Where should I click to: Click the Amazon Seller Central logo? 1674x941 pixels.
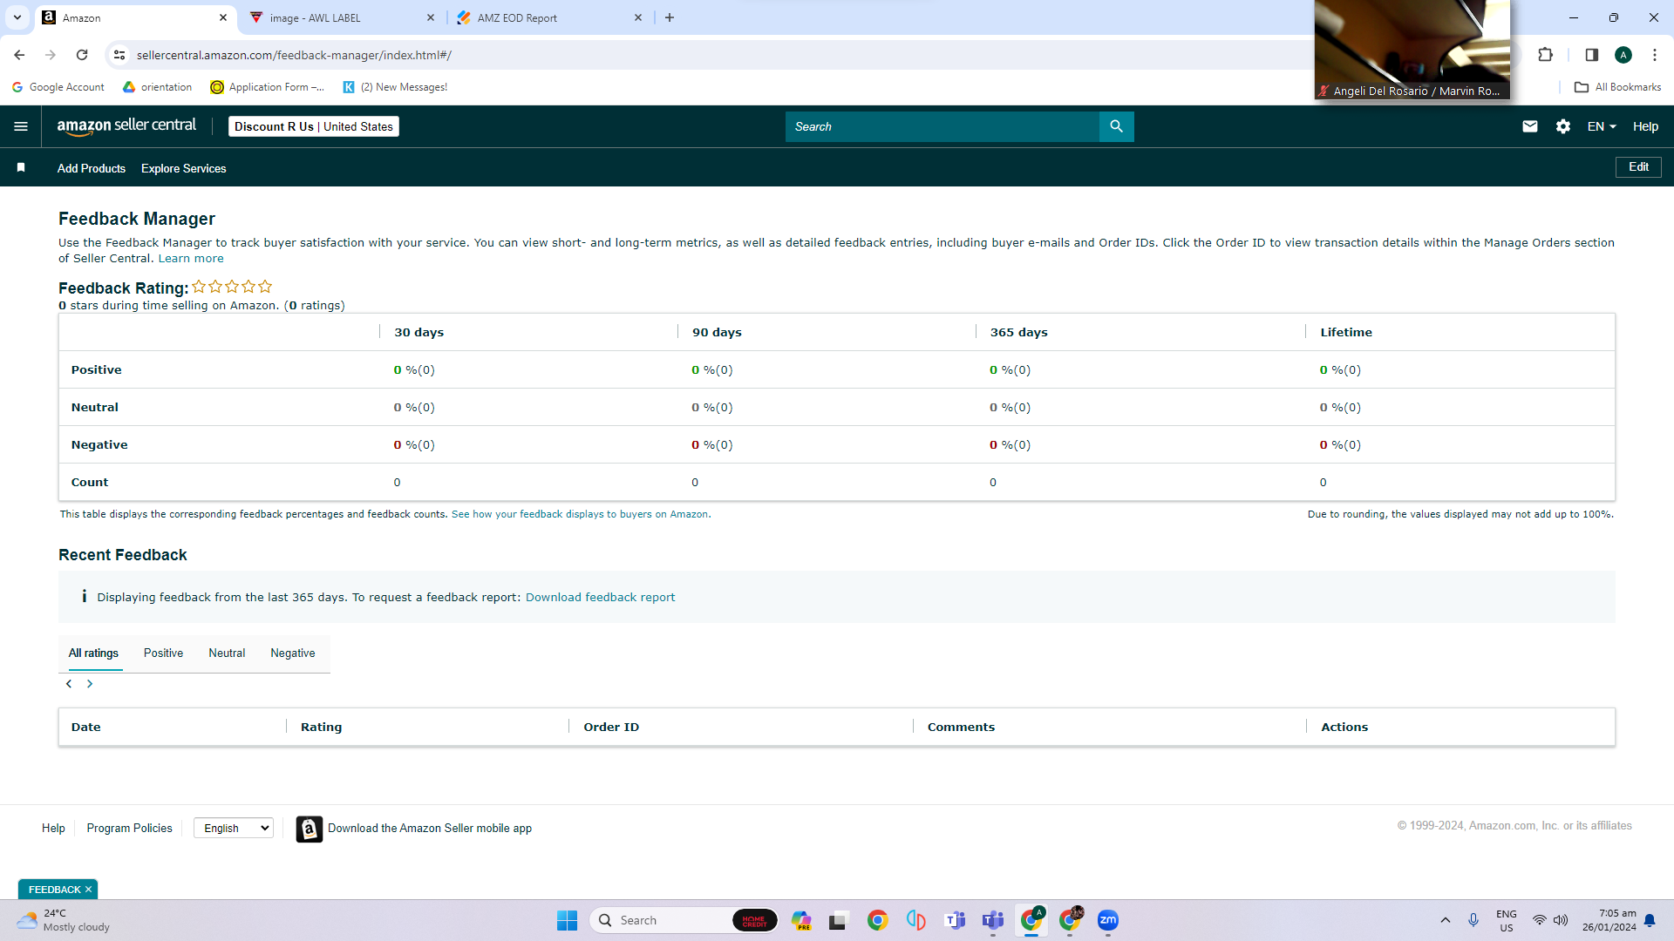coord(126,126)
